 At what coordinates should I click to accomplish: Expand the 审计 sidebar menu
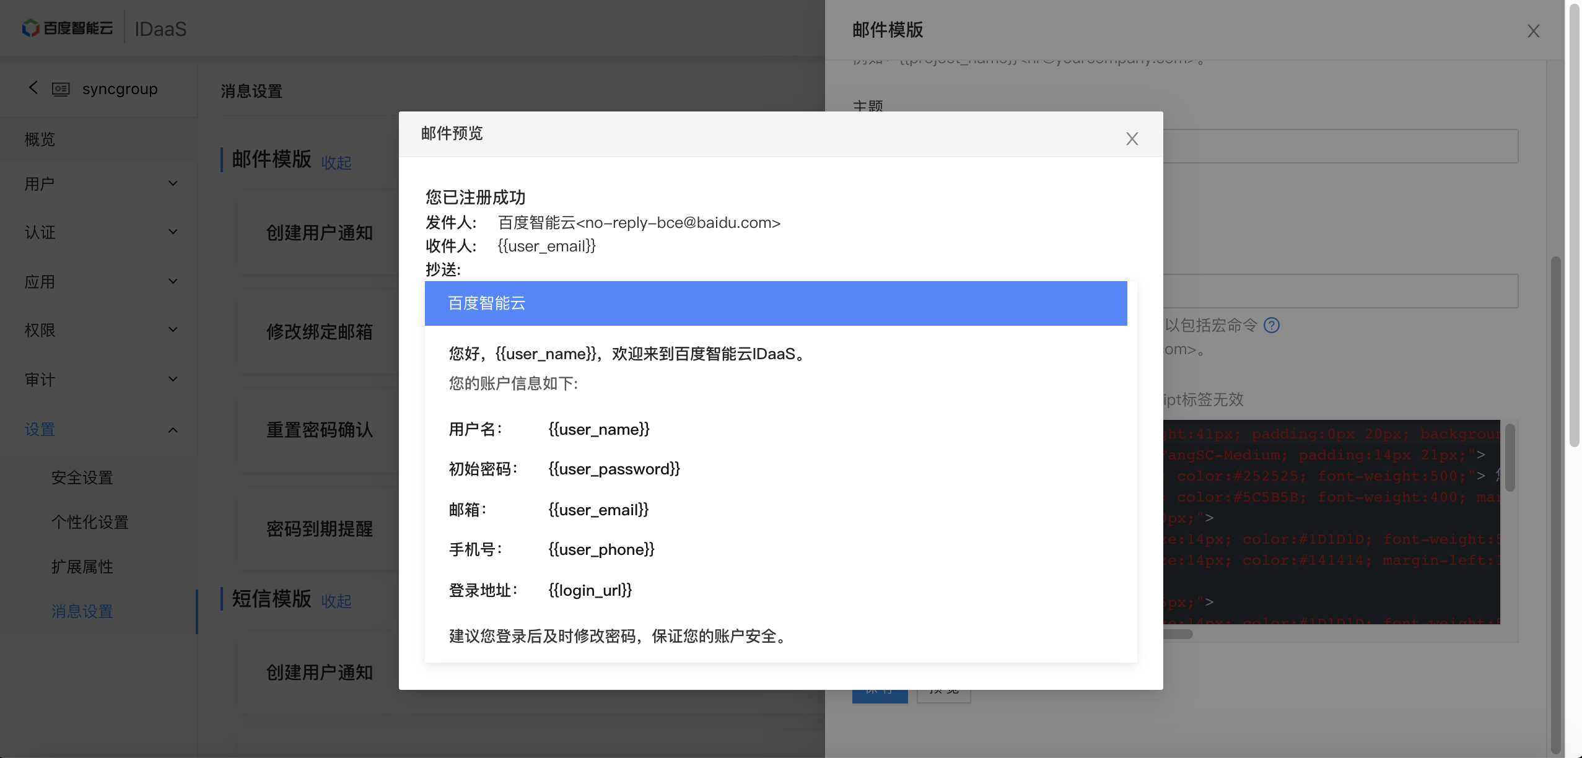tap(99, 380)
